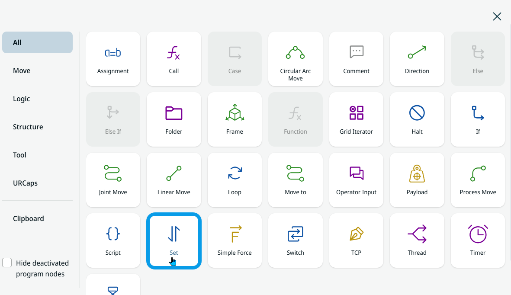The image size is (511, 295).
Task: Select the Thread node
Action: coord(417,240)
